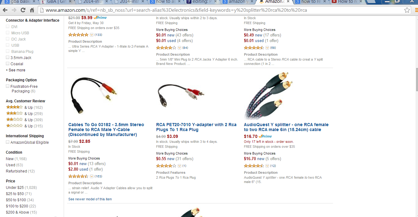Image resolution: width=418 pixels, height=217 pixels.
Task: Filter price by Under $25 link
Action: coord(15,187)
